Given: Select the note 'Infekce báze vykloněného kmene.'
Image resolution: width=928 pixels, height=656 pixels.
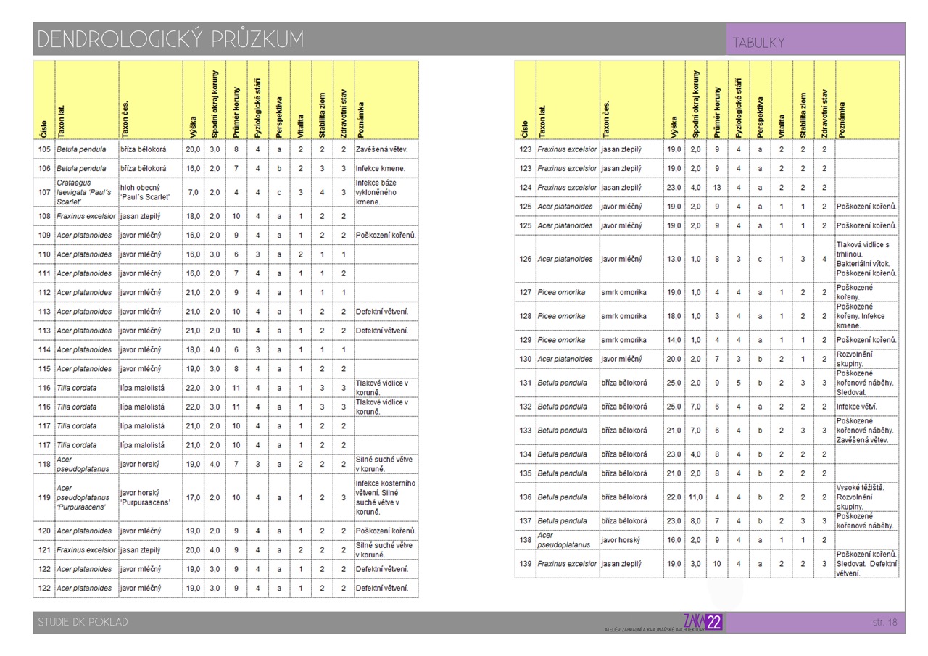Looking at the screenshot, I should coord(378,192).
